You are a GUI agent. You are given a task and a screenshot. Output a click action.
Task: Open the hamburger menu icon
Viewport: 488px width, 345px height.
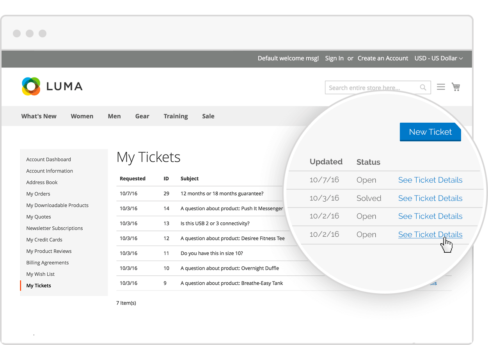click(441, 87)
